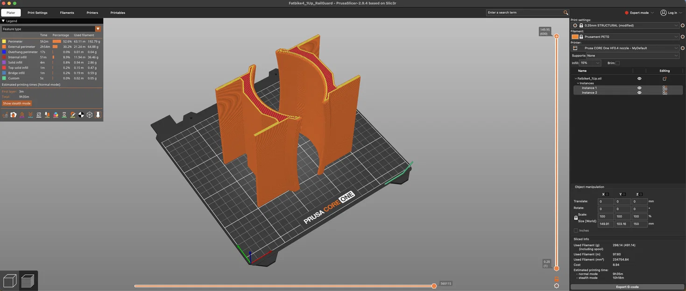This screenshot has height=291, width=686.
Task: Switch to 3D editor view cube icon
Action: coord(10,281)
